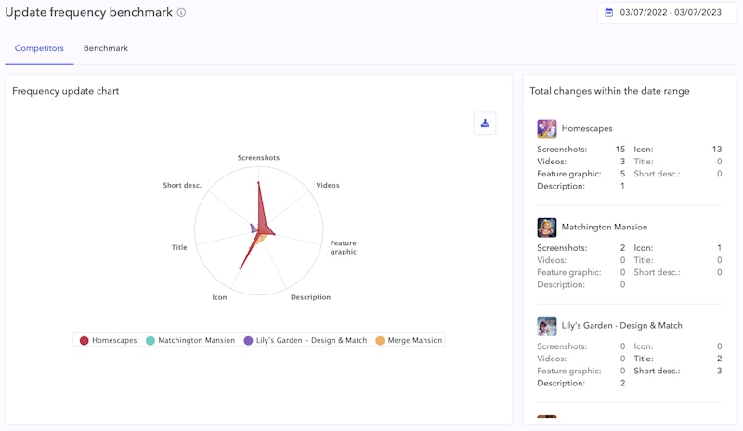Click the Icon axis label on radar chart
Screen dimensions: 743x431
[219, 297]
